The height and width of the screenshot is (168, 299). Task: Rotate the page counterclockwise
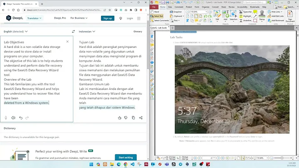click(206, 16)
